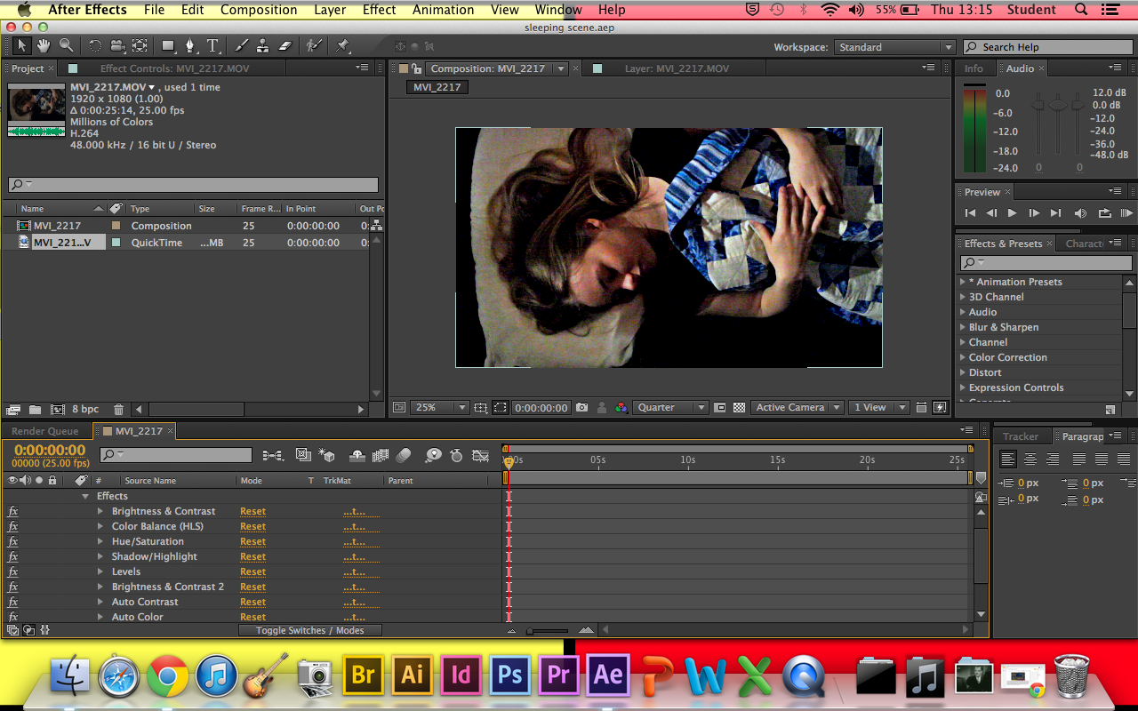Select the Pen tool
This screenshot has width=1138, height=711.
[x=190, y=45]
